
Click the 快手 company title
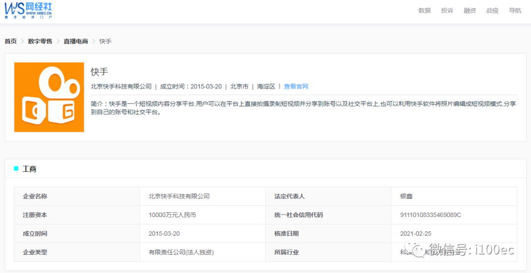[x=99, y=72]
